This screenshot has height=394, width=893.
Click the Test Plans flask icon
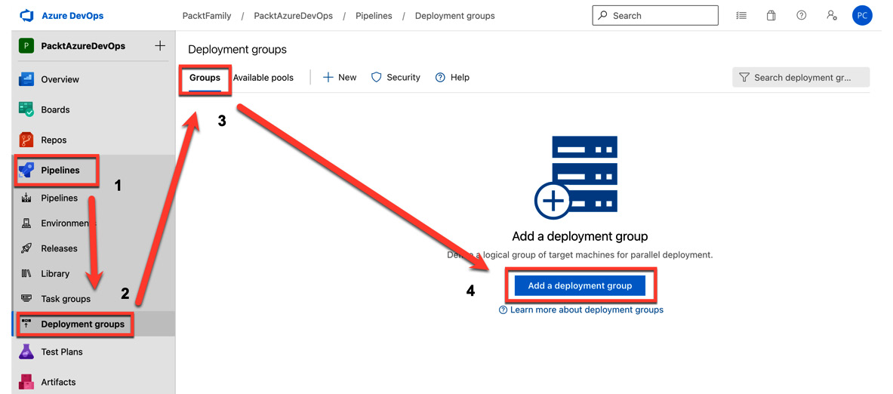[x=26, y=352]
